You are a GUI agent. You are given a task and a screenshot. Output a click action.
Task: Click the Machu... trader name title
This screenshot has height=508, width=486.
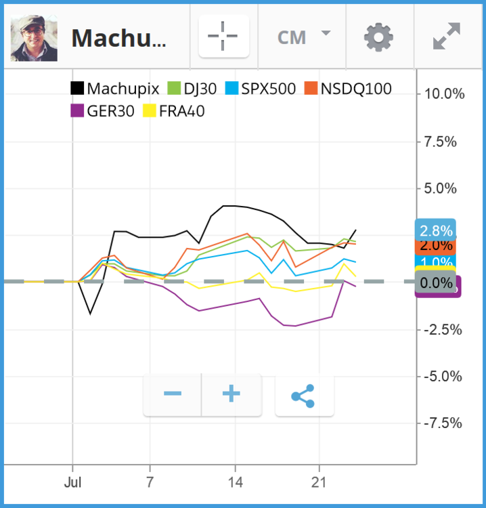pos(118,38)
